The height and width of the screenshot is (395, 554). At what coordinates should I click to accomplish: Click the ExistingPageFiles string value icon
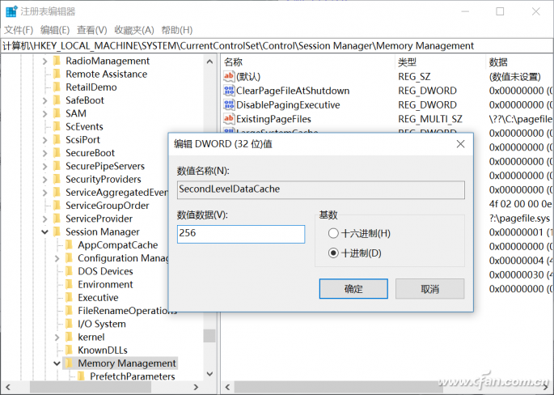229,119
